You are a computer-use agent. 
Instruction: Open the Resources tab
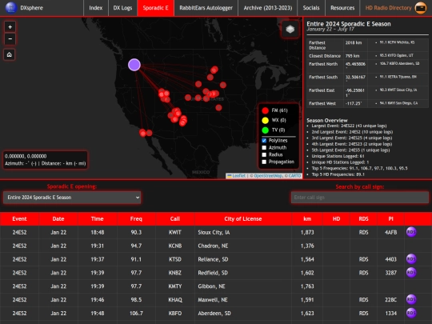[342, 8]
